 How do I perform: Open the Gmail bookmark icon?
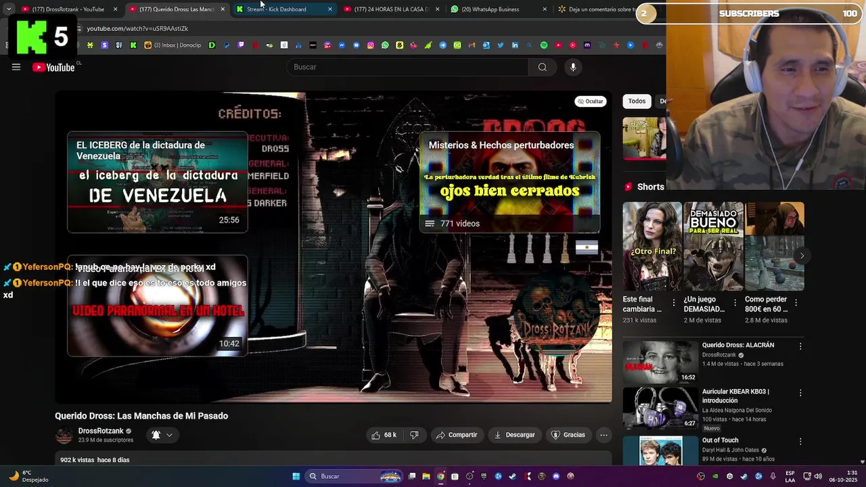tap(472, 45)
